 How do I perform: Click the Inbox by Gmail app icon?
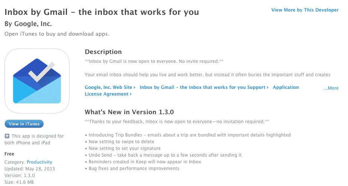coord(37,81)
